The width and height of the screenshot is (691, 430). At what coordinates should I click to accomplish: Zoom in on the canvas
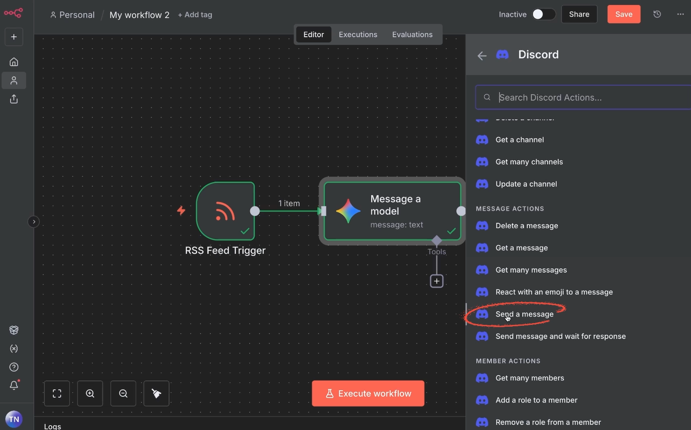point(90,394)
